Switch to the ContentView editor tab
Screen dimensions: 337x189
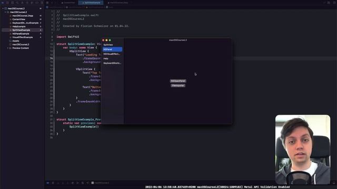coord(68,3)
